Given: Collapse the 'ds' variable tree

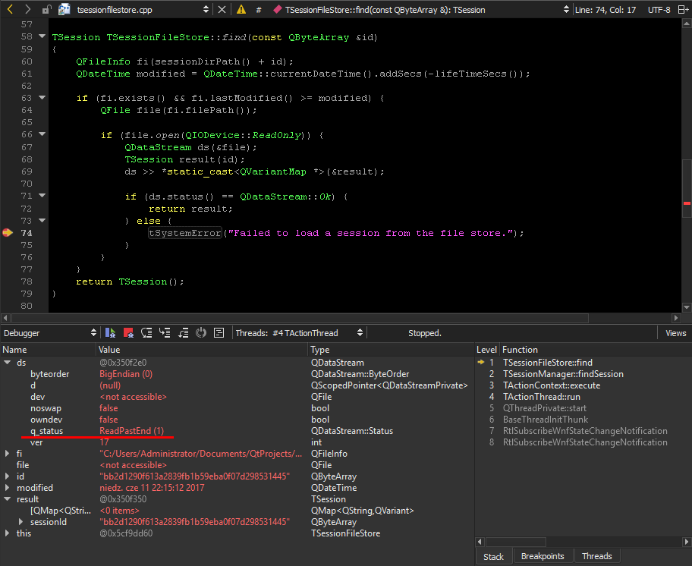Looking at the screenshot, I should tap(8, 363).
